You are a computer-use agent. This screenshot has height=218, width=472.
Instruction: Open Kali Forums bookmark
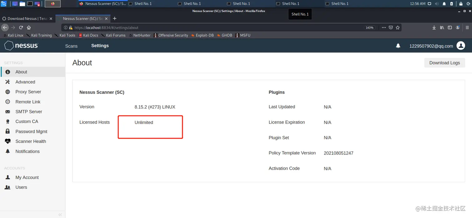tap(113, 35)
